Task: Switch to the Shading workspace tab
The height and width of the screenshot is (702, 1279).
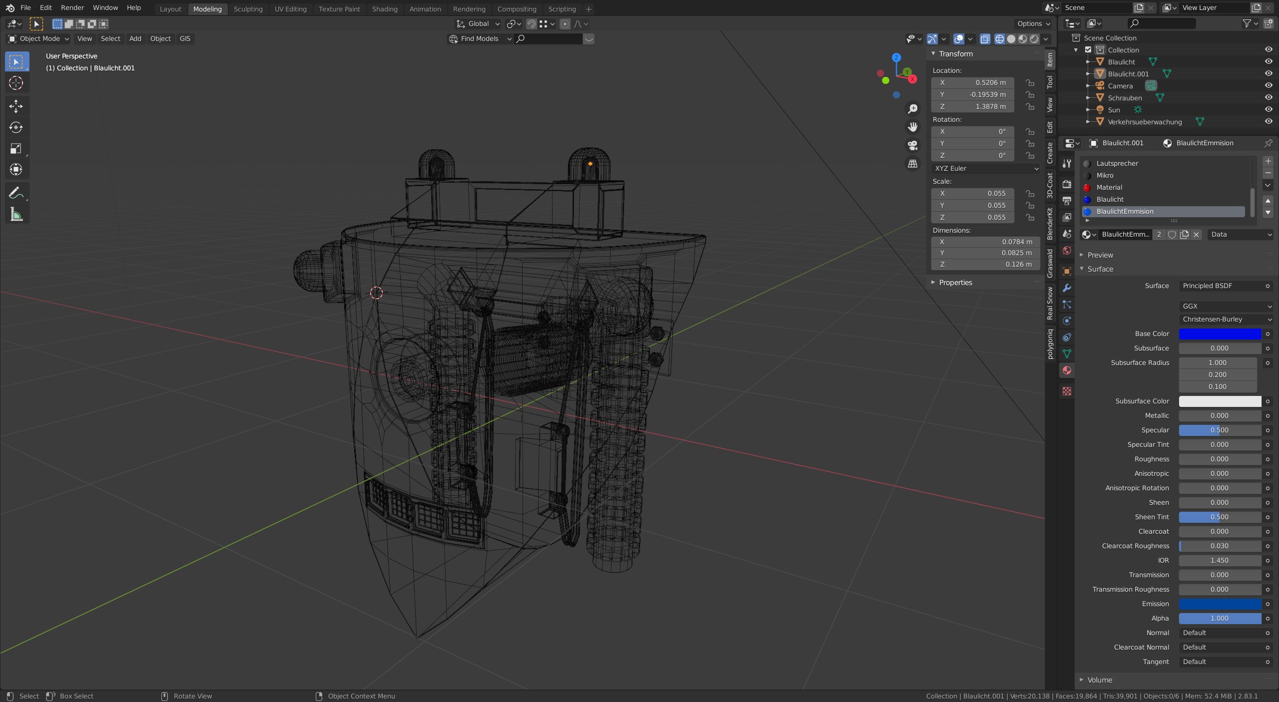Action: 384,9
